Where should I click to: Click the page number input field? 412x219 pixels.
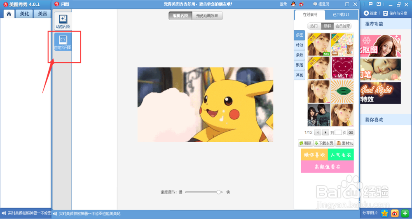(338, 132)
